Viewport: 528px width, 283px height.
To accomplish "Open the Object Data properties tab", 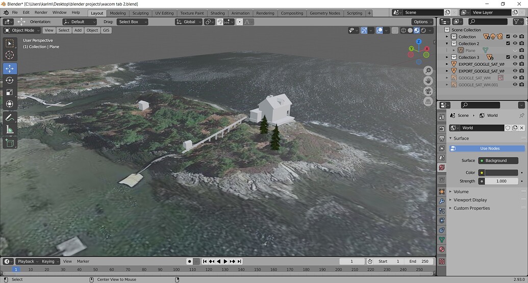I will tap(442, 240).
